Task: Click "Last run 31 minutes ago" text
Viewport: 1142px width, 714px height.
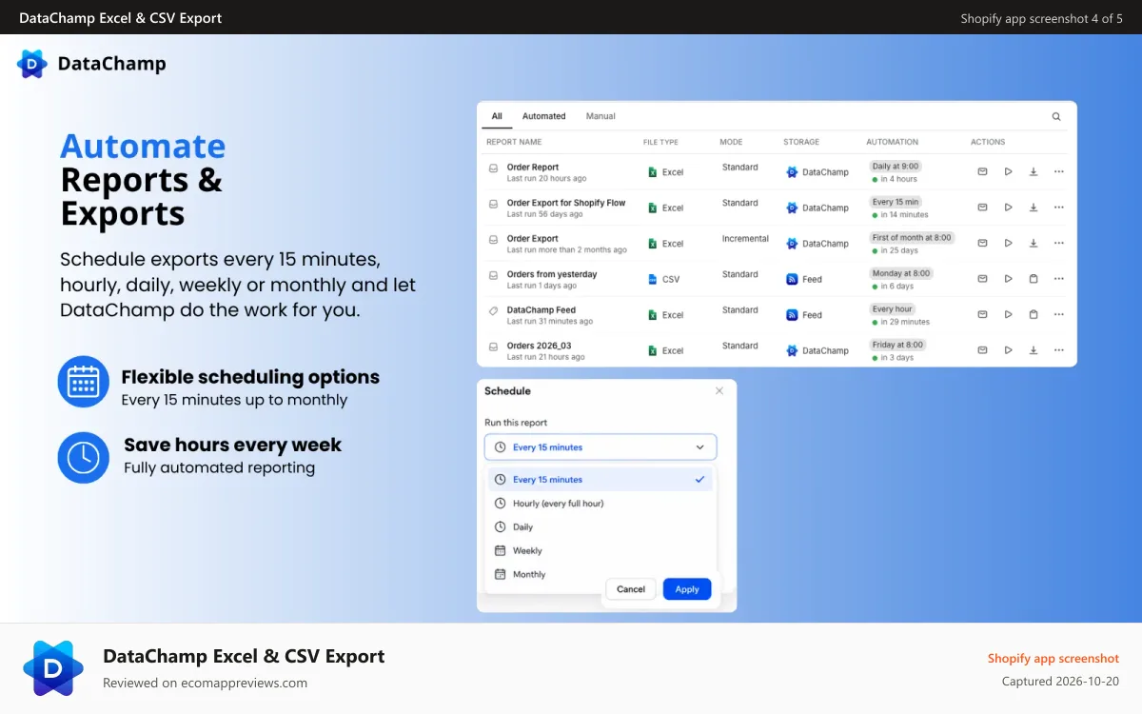Action: tap(550, 322)
